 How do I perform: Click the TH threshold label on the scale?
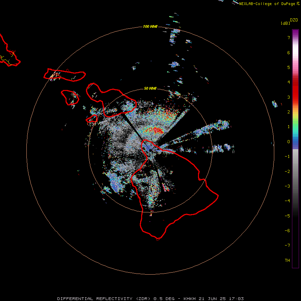[287, 261]
